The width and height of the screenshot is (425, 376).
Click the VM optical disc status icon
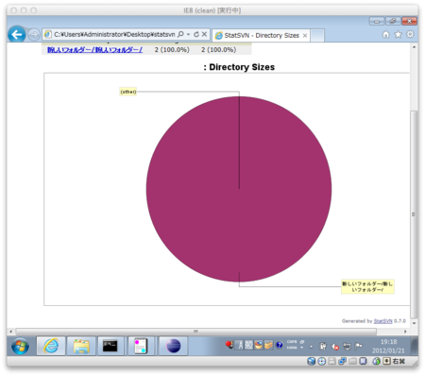321,362
